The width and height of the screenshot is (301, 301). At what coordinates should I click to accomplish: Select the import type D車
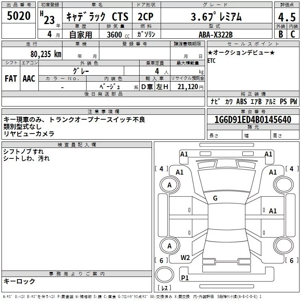point(147,87)
